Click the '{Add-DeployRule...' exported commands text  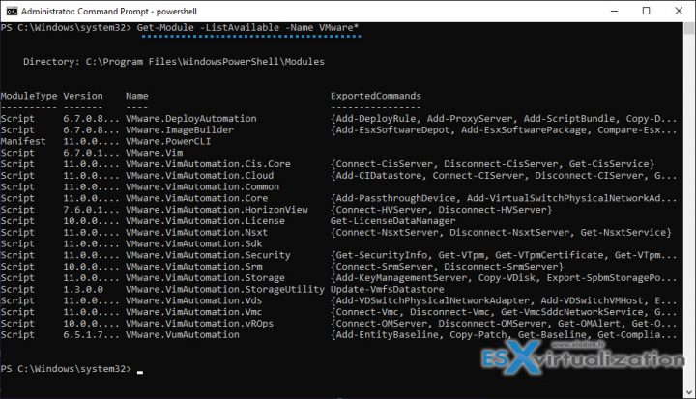(x=504, y=119)
